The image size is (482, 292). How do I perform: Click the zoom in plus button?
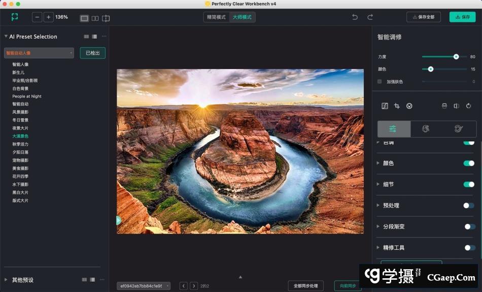point(48,17)
